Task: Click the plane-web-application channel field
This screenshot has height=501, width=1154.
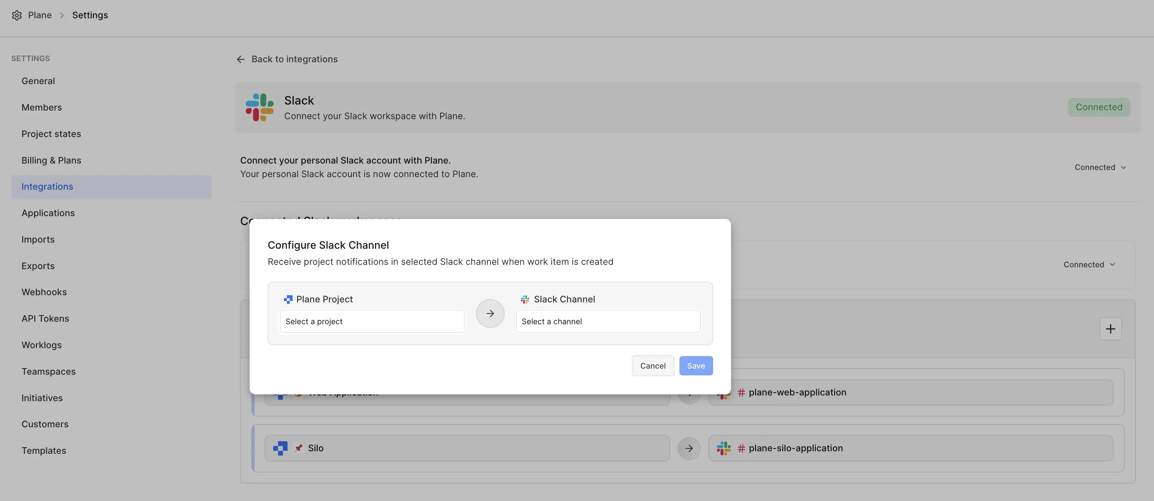Action: 911,393
